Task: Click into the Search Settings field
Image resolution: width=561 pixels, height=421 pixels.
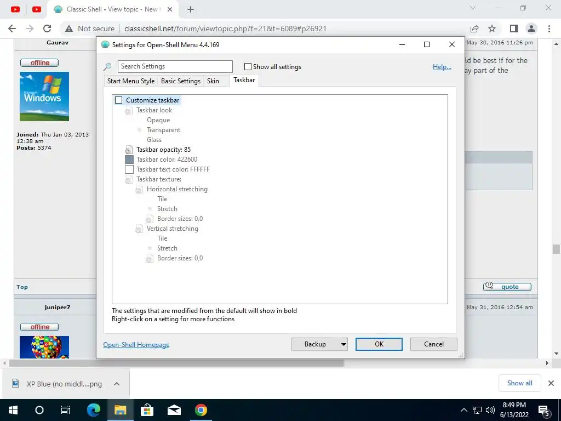Action: pyautogui.click(x=175, y=66)
